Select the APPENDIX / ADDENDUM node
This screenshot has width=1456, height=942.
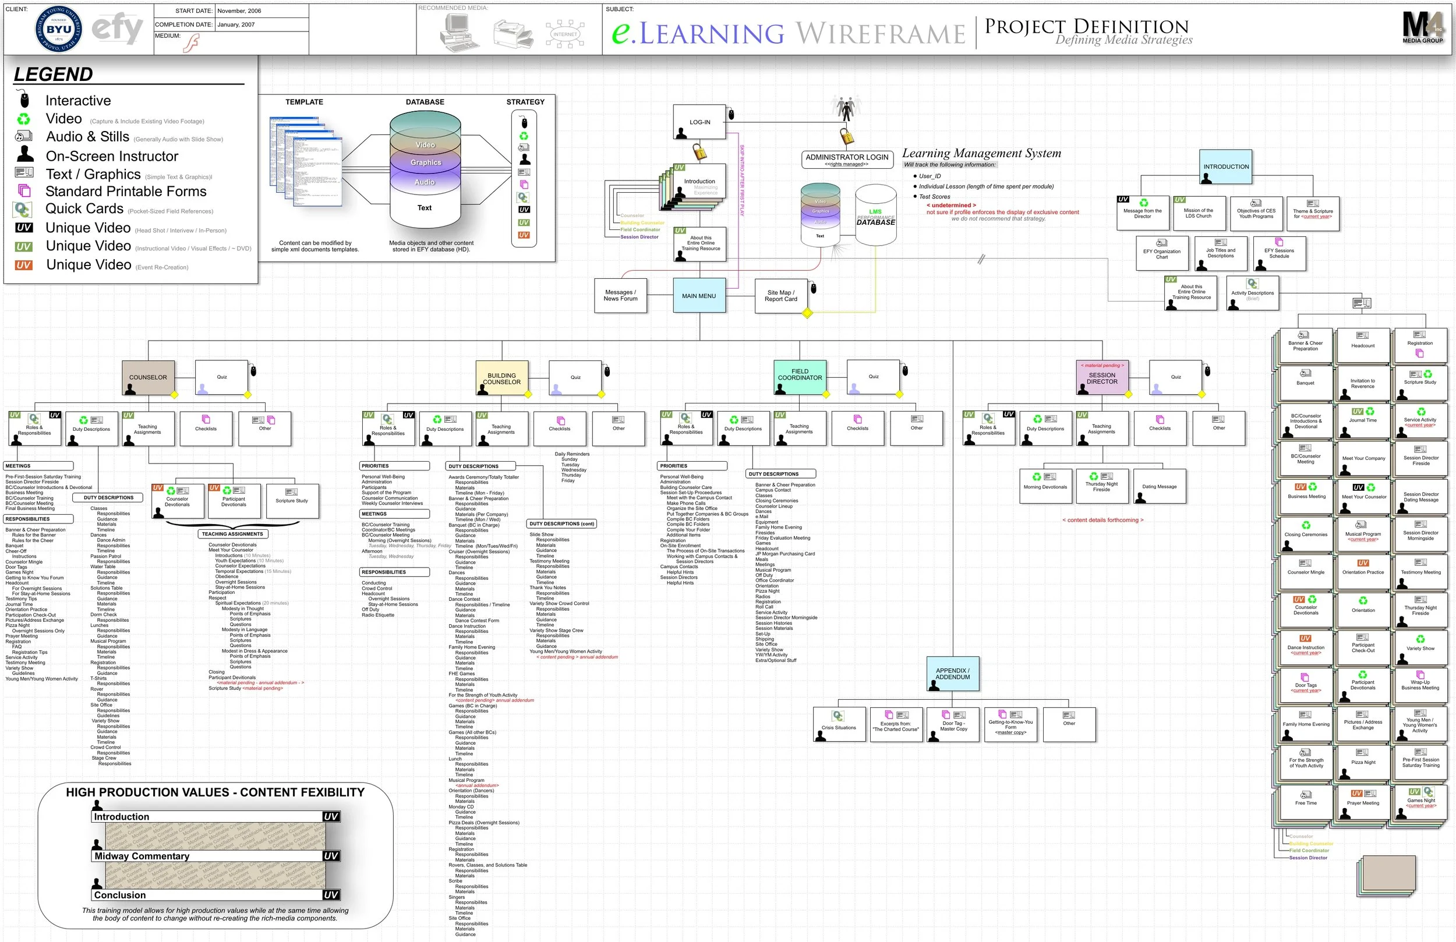953,674
